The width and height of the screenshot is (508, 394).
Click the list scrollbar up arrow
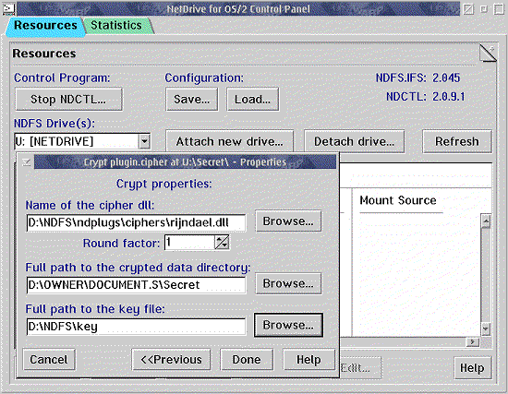[x=486, y=221]
